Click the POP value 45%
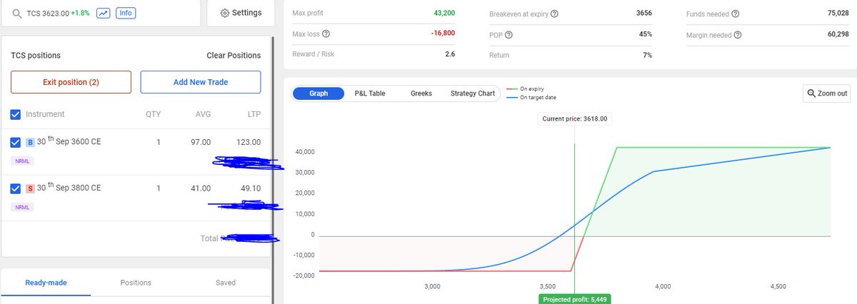Viewport: 857px width, 304px height. 645,34
